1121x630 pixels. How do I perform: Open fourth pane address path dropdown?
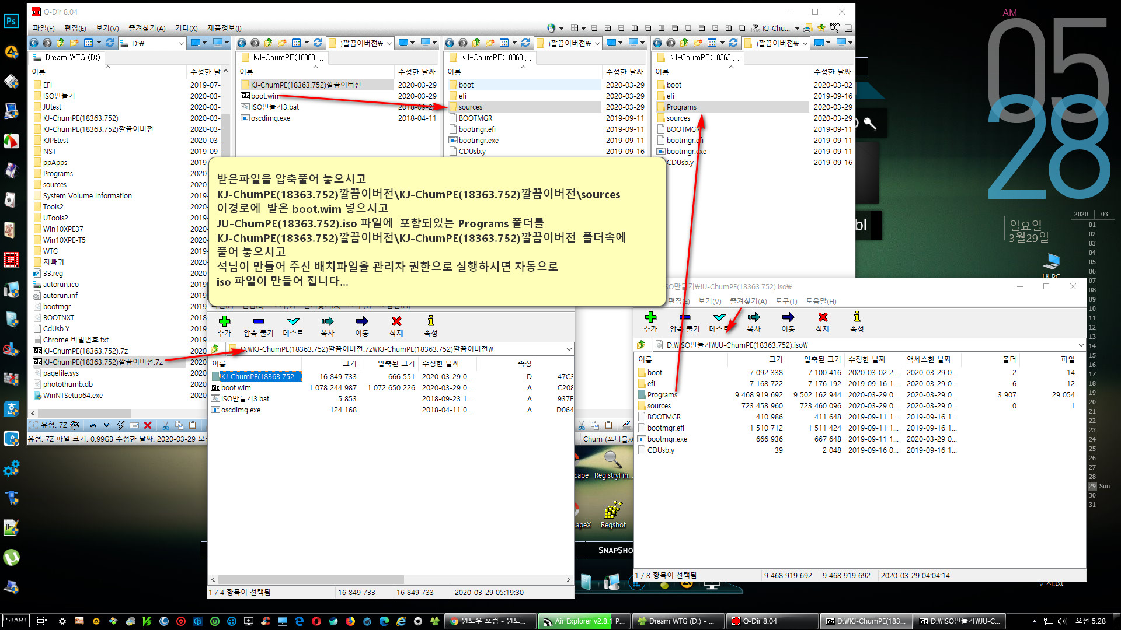click(805, 43)
